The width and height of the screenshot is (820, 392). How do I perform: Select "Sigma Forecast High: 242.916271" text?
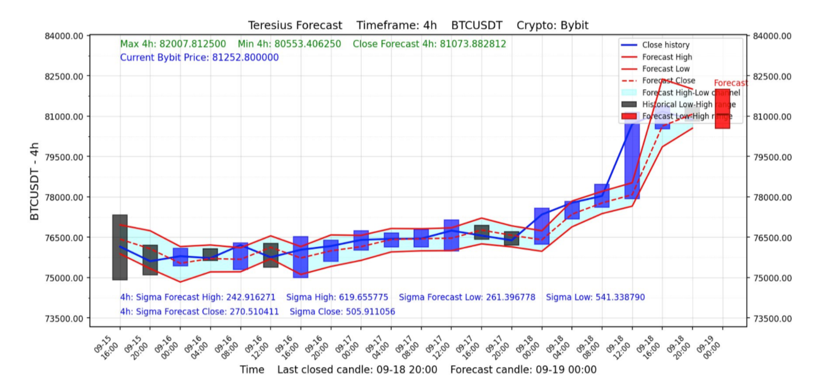[205, 297]
